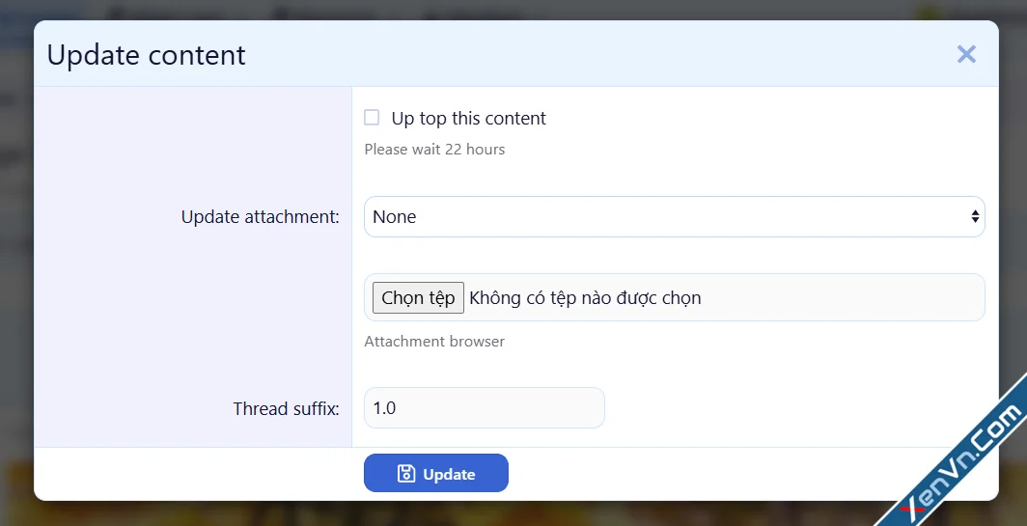This screenshot has width=1027, height=526.
Task: Click the floppy disk save icon
Action: (406, 474)
